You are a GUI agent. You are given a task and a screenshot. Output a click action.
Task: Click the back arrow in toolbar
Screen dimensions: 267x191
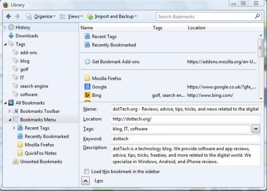9,17
